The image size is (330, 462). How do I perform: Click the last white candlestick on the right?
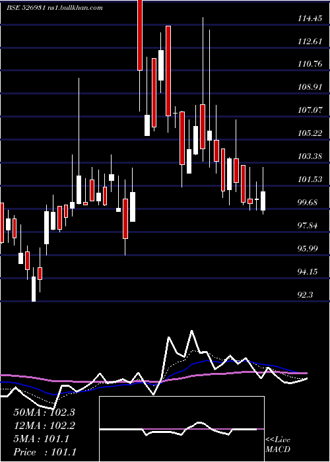pos(263,201)
